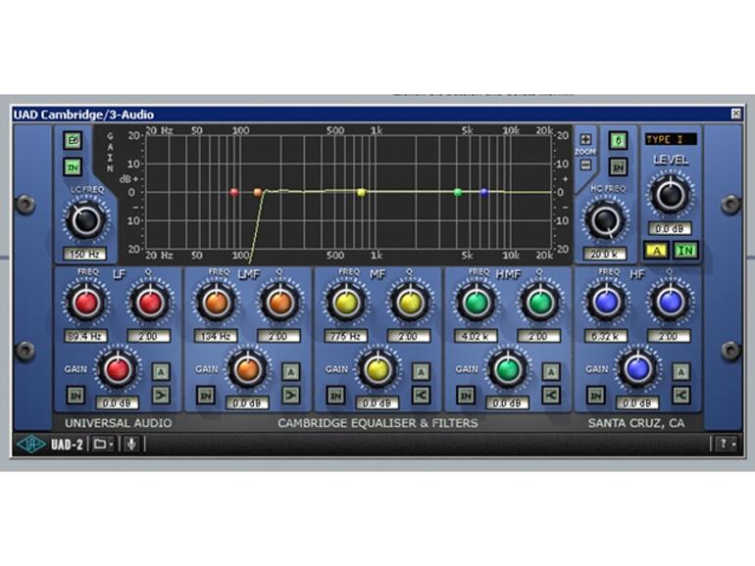Open the UAD-2 preset folder menu
The height and width of the screenshot is (566, 755).
point(103,444)
